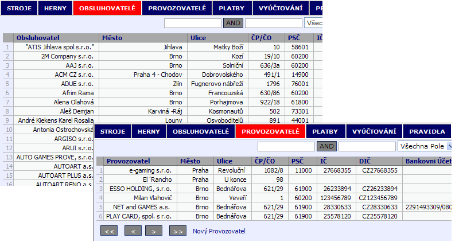Select Alena Olahová row
This screenshot has width=455, height=242.
pyautogui.click(x=162, y=102)
